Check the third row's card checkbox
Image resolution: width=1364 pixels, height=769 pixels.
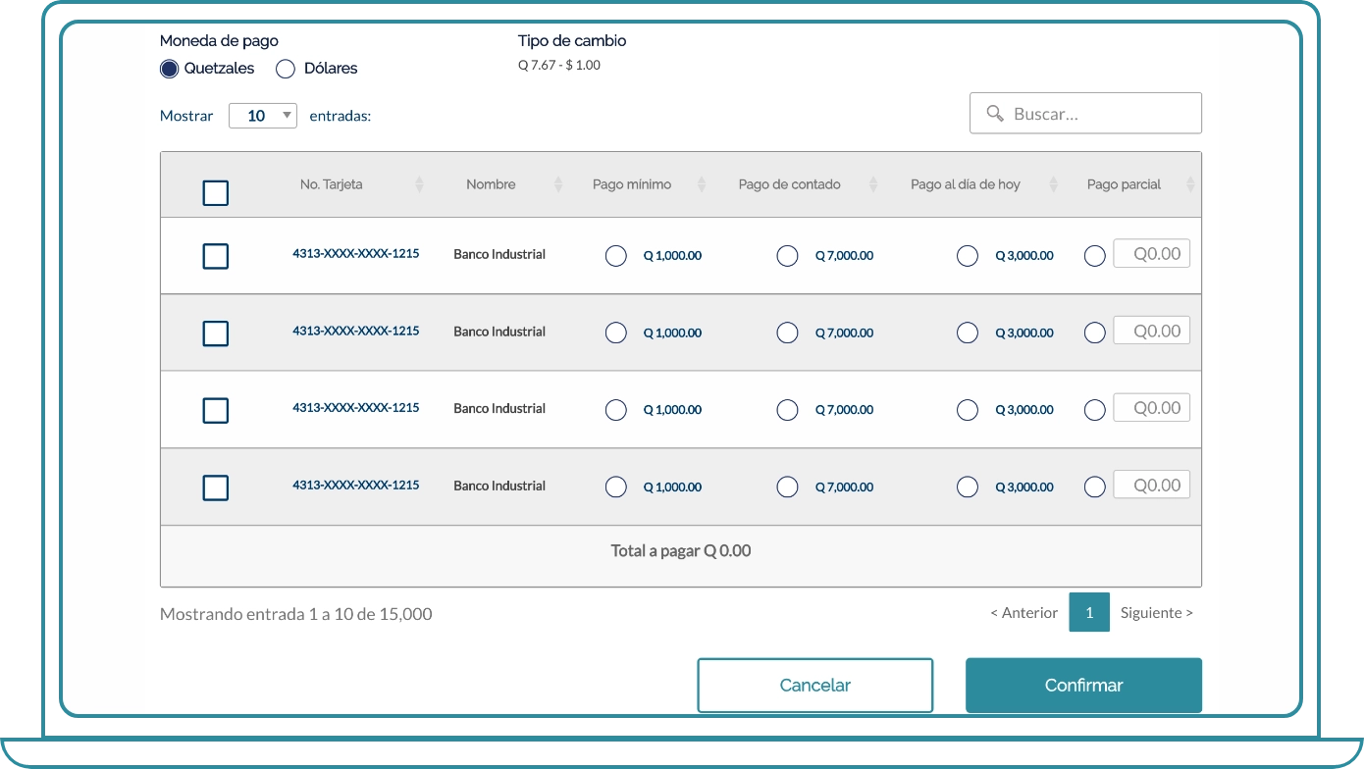coord(216,410)
